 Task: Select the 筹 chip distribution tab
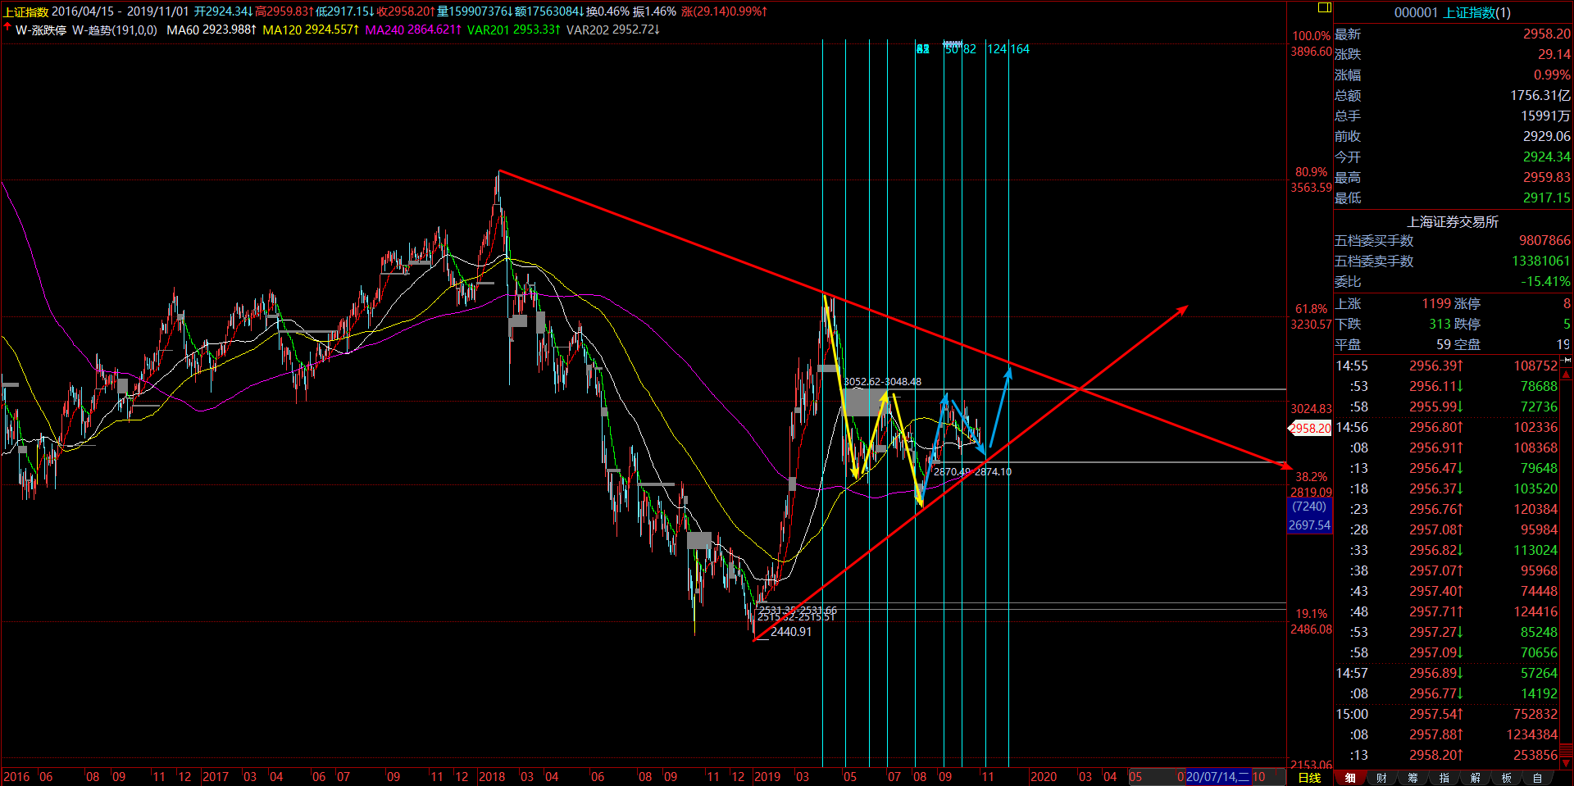[x=1413, y=778]
